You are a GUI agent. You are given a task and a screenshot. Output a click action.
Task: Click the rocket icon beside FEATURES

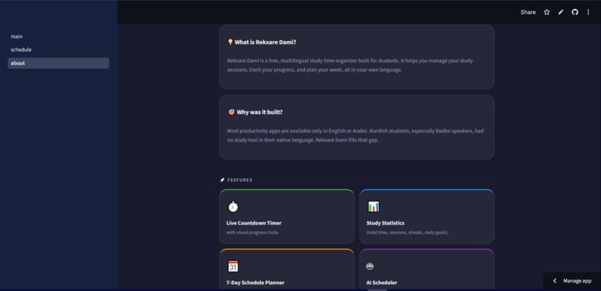(x=222, y=180)
